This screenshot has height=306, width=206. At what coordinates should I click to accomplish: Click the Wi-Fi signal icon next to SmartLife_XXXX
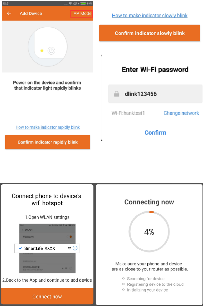tap(69, 248)
